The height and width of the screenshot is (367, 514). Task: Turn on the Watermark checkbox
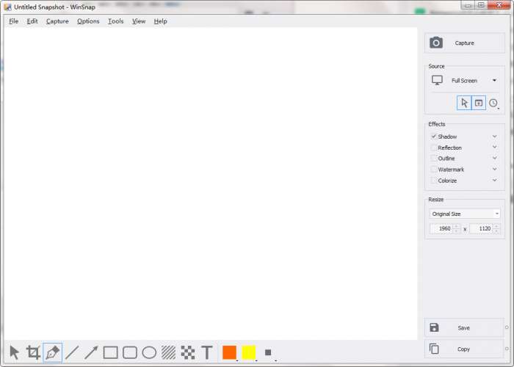pos(434,170)
